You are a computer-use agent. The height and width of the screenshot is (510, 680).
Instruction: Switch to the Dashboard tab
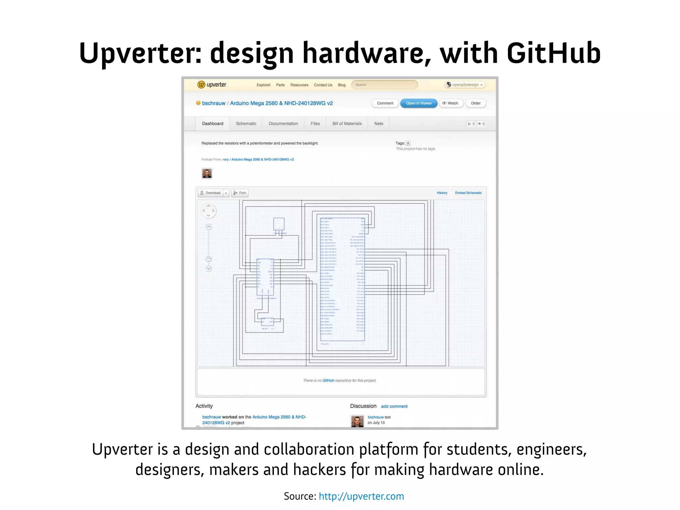212,124
